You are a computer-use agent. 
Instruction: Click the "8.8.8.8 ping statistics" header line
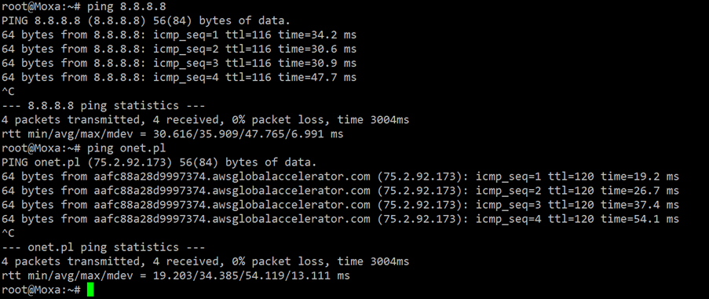(x=103, y=106)
